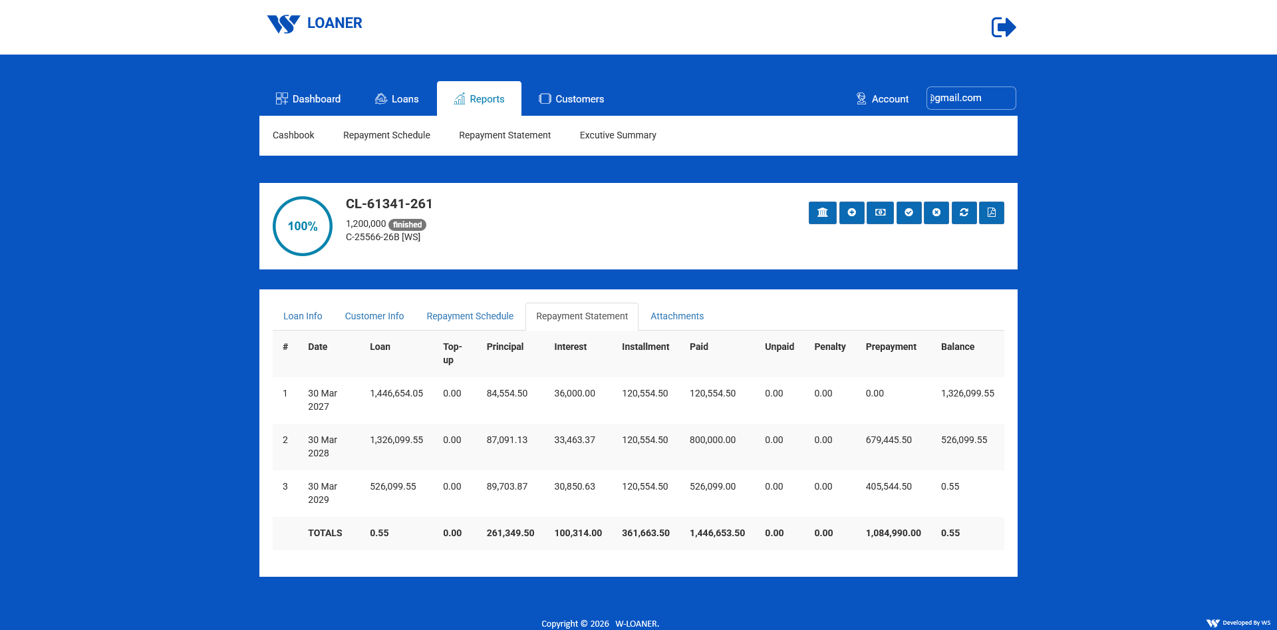The image size is (1277, 630).
Task: Click customer code C-25566-26B [WS]
Action: (383, 237)
